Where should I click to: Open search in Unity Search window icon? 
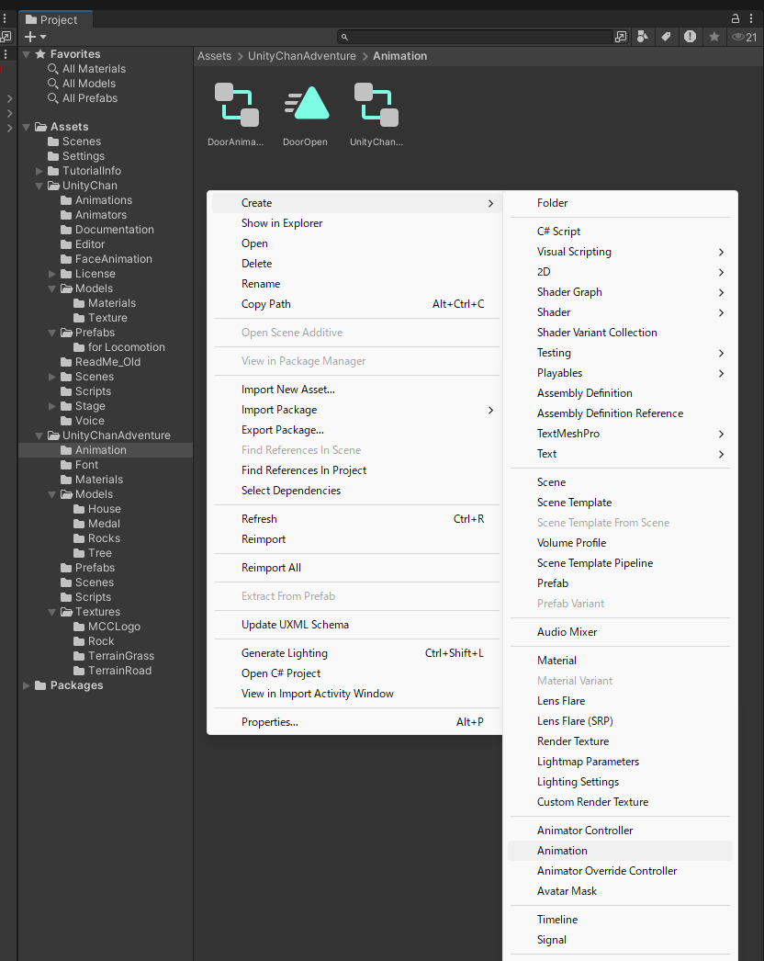[x=621, y=37]
